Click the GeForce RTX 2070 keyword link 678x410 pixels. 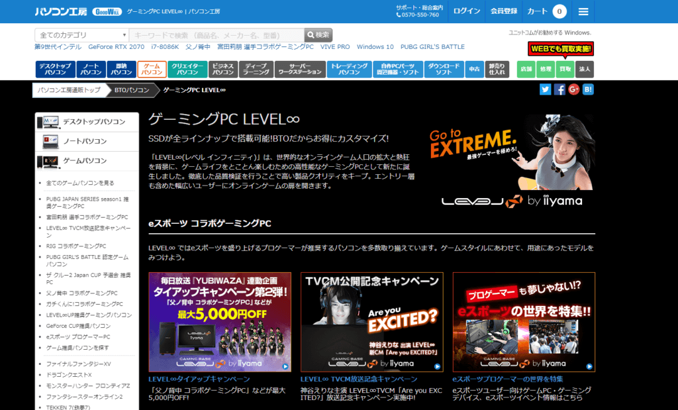click(117, 47)
